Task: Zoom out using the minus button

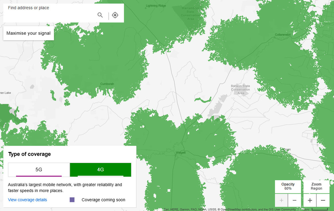Action: click(323, 200)
